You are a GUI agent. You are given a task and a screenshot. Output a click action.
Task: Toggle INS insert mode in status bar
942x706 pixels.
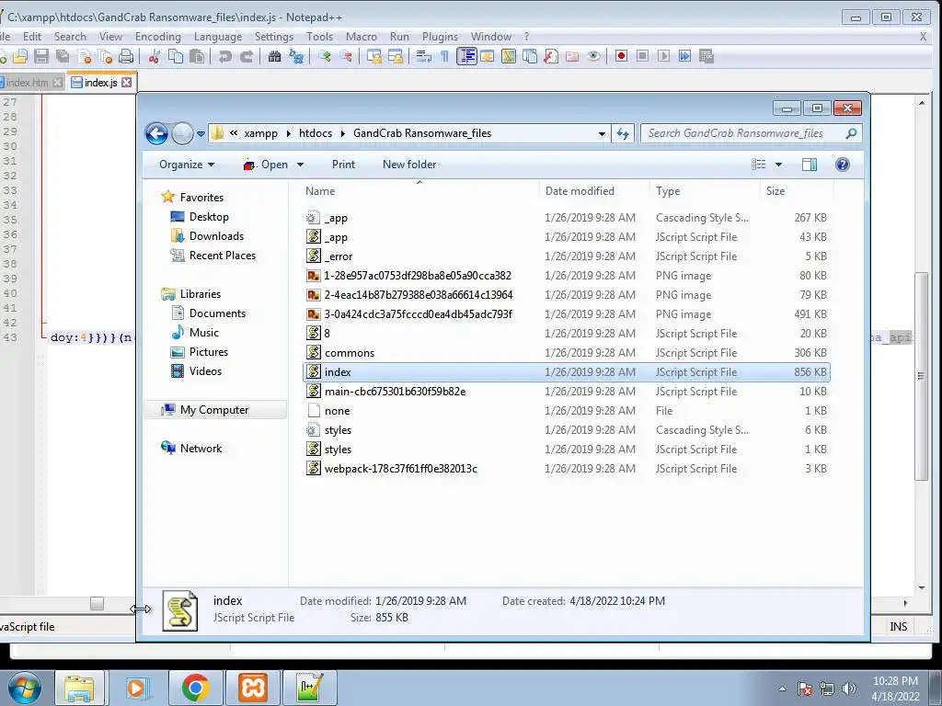898,626
